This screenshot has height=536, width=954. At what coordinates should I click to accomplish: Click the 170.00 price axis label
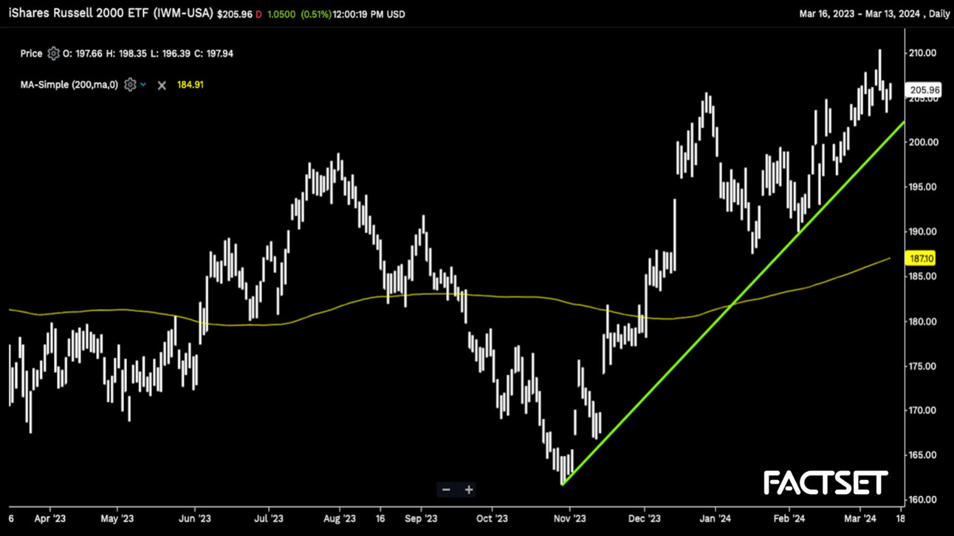click(922, 410)
